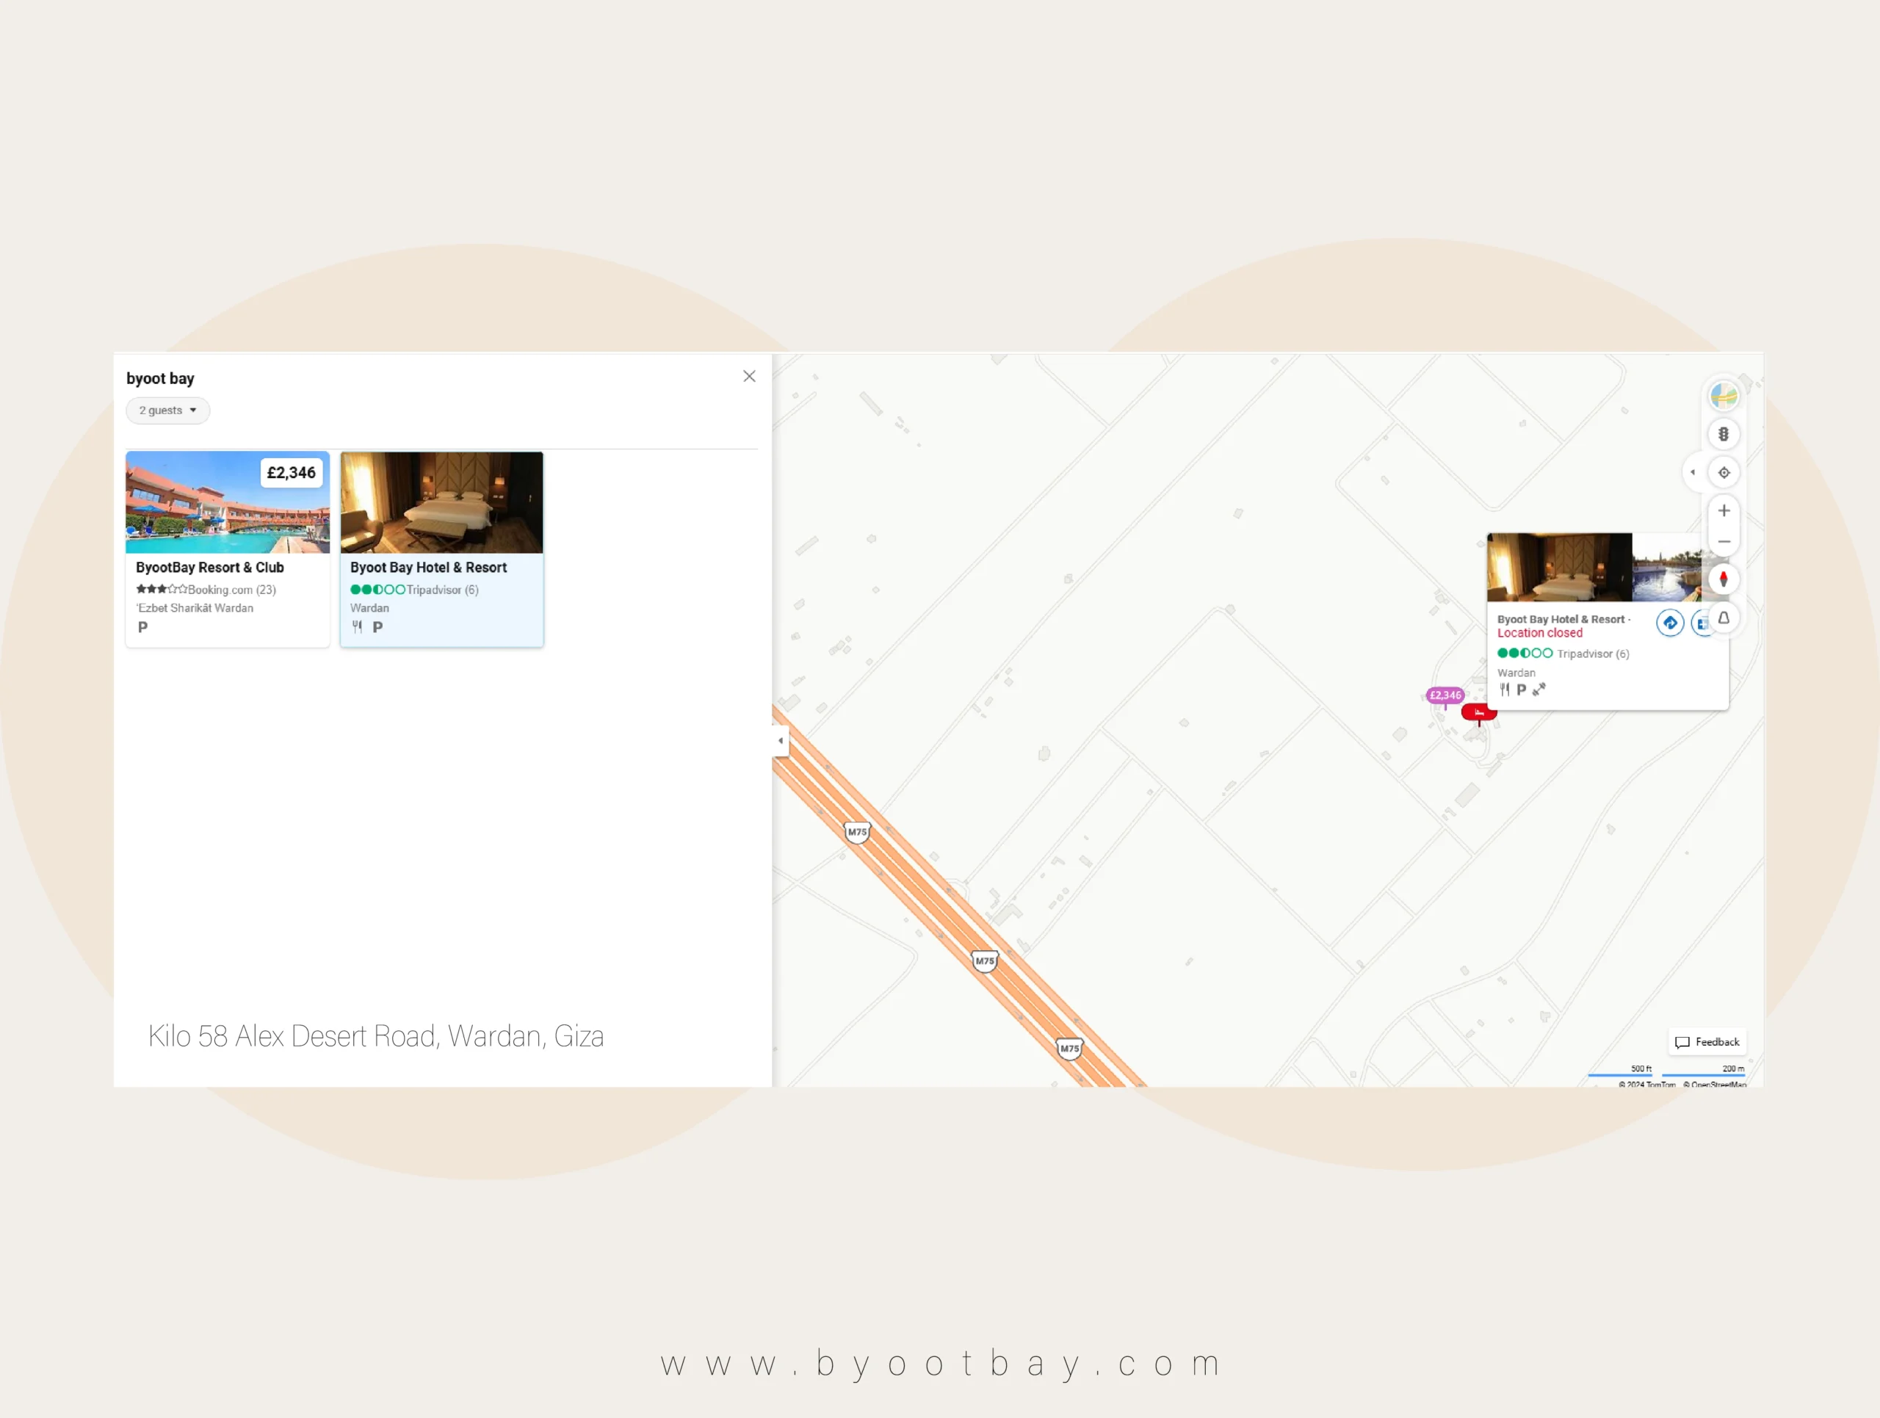Click the locate me crosshair icon
Viewport: 1880px width, 1418px height.
coord(1724,472)
